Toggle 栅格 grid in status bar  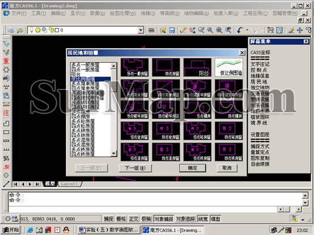[121, 219]
